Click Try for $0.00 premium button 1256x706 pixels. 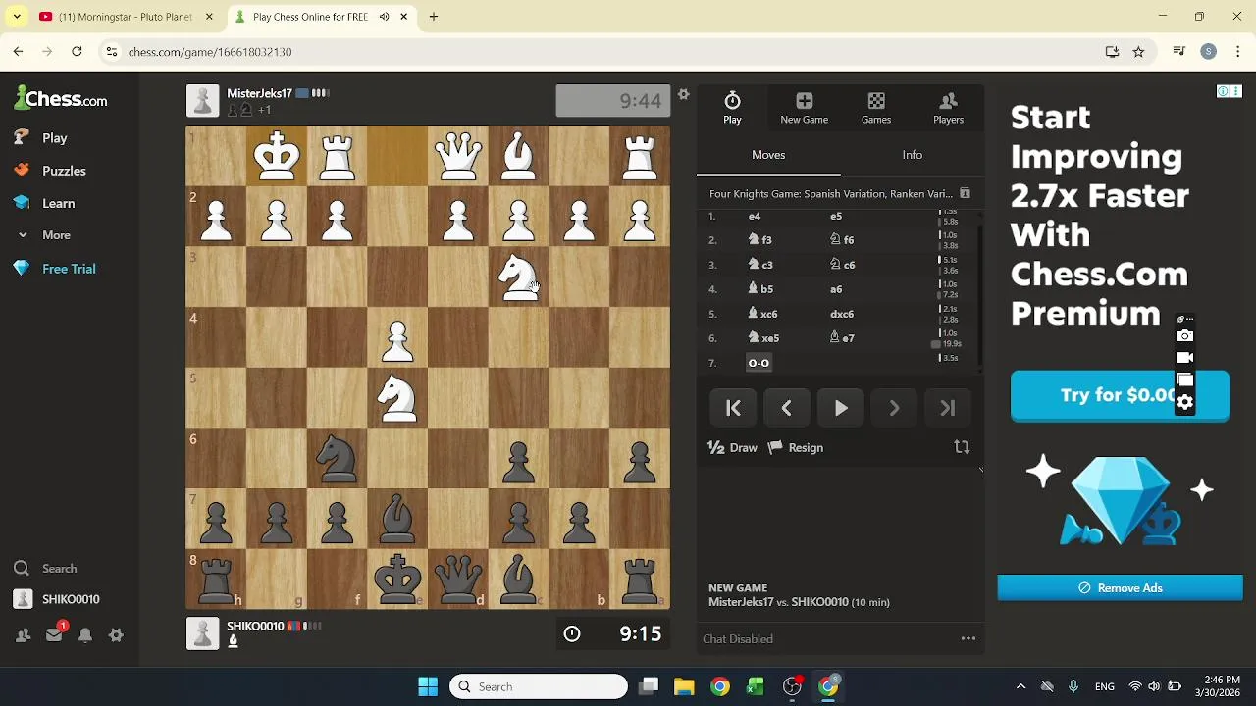[x=1120, y=396]
